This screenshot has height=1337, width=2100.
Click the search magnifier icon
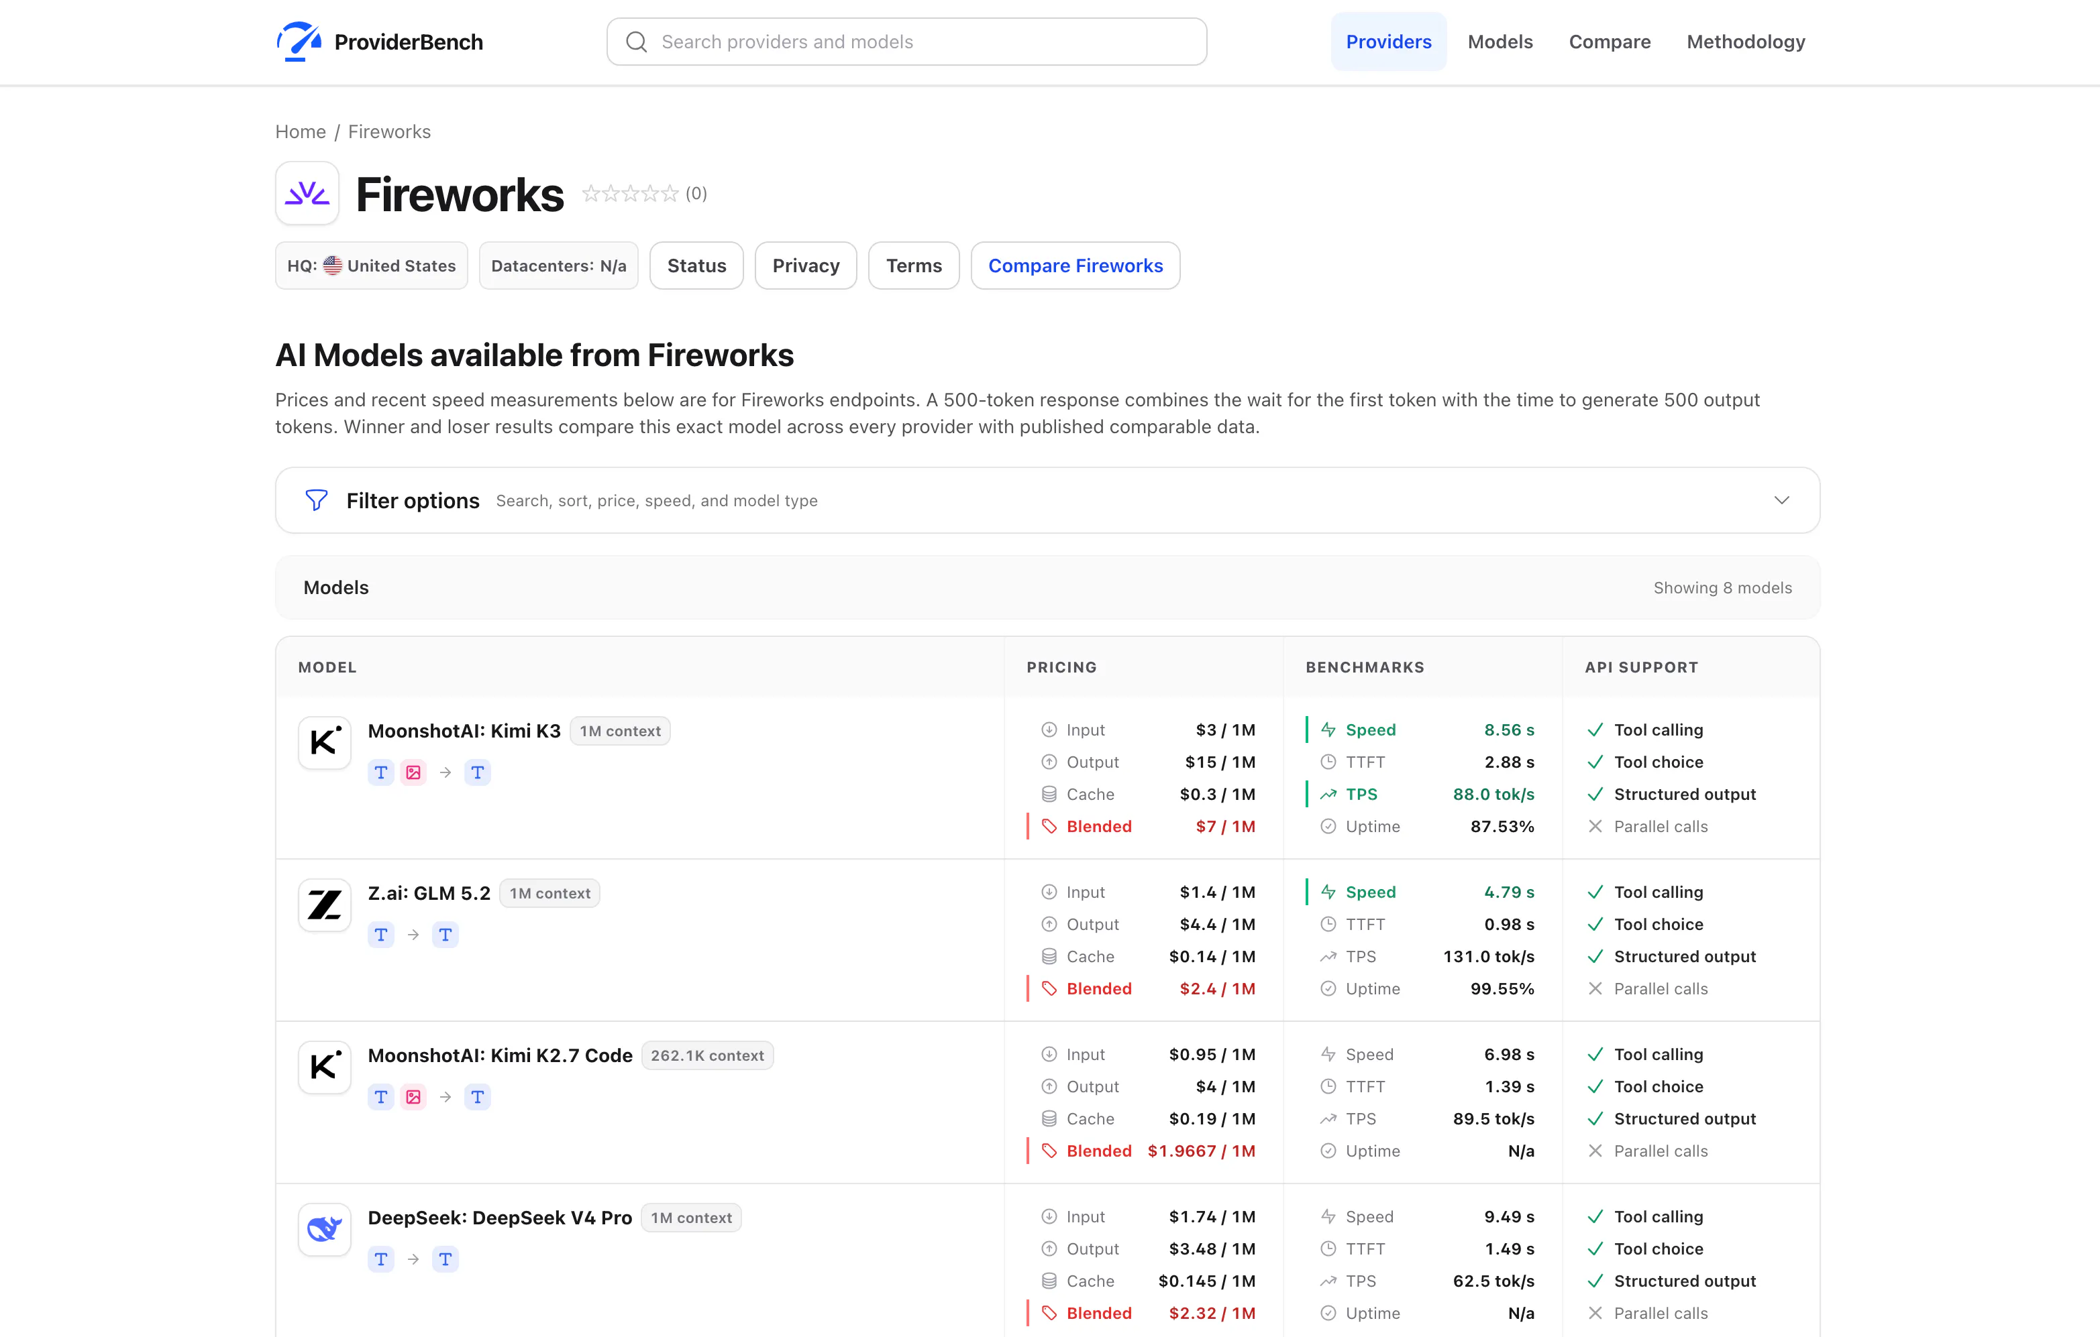pos(637,42)
